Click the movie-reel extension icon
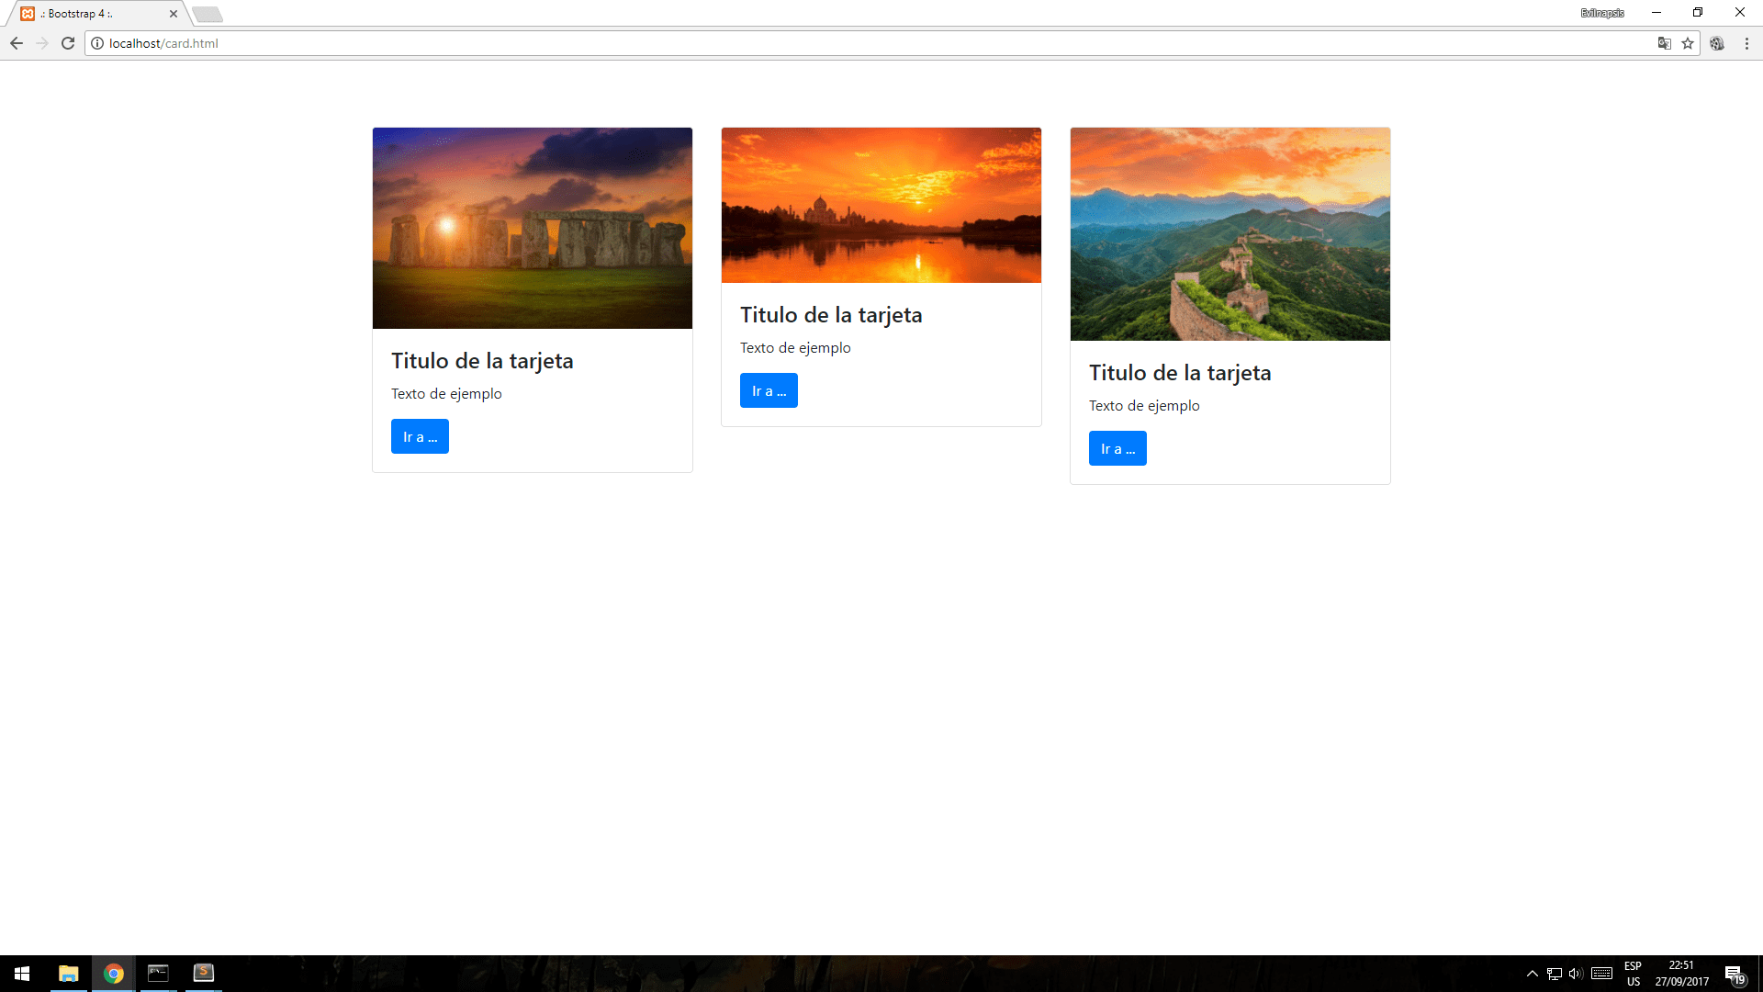Screen dimensions: 1763x992 tap(1716, 42)
